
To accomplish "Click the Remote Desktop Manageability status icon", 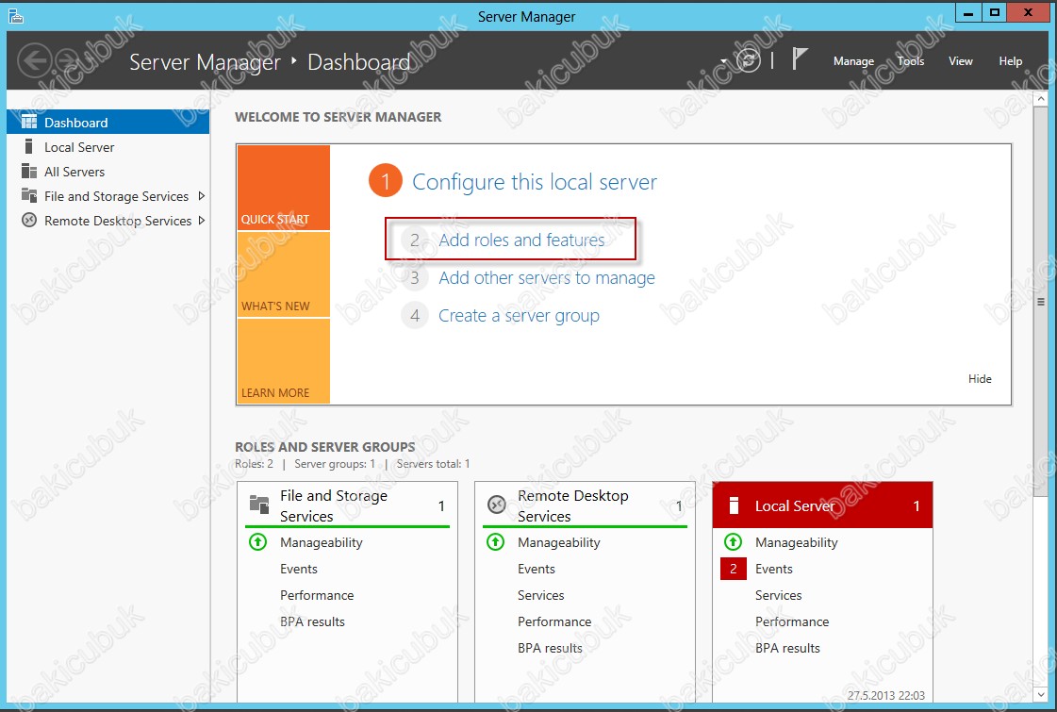I will (495, 542).
